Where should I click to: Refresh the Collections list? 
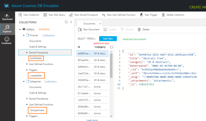66,22
